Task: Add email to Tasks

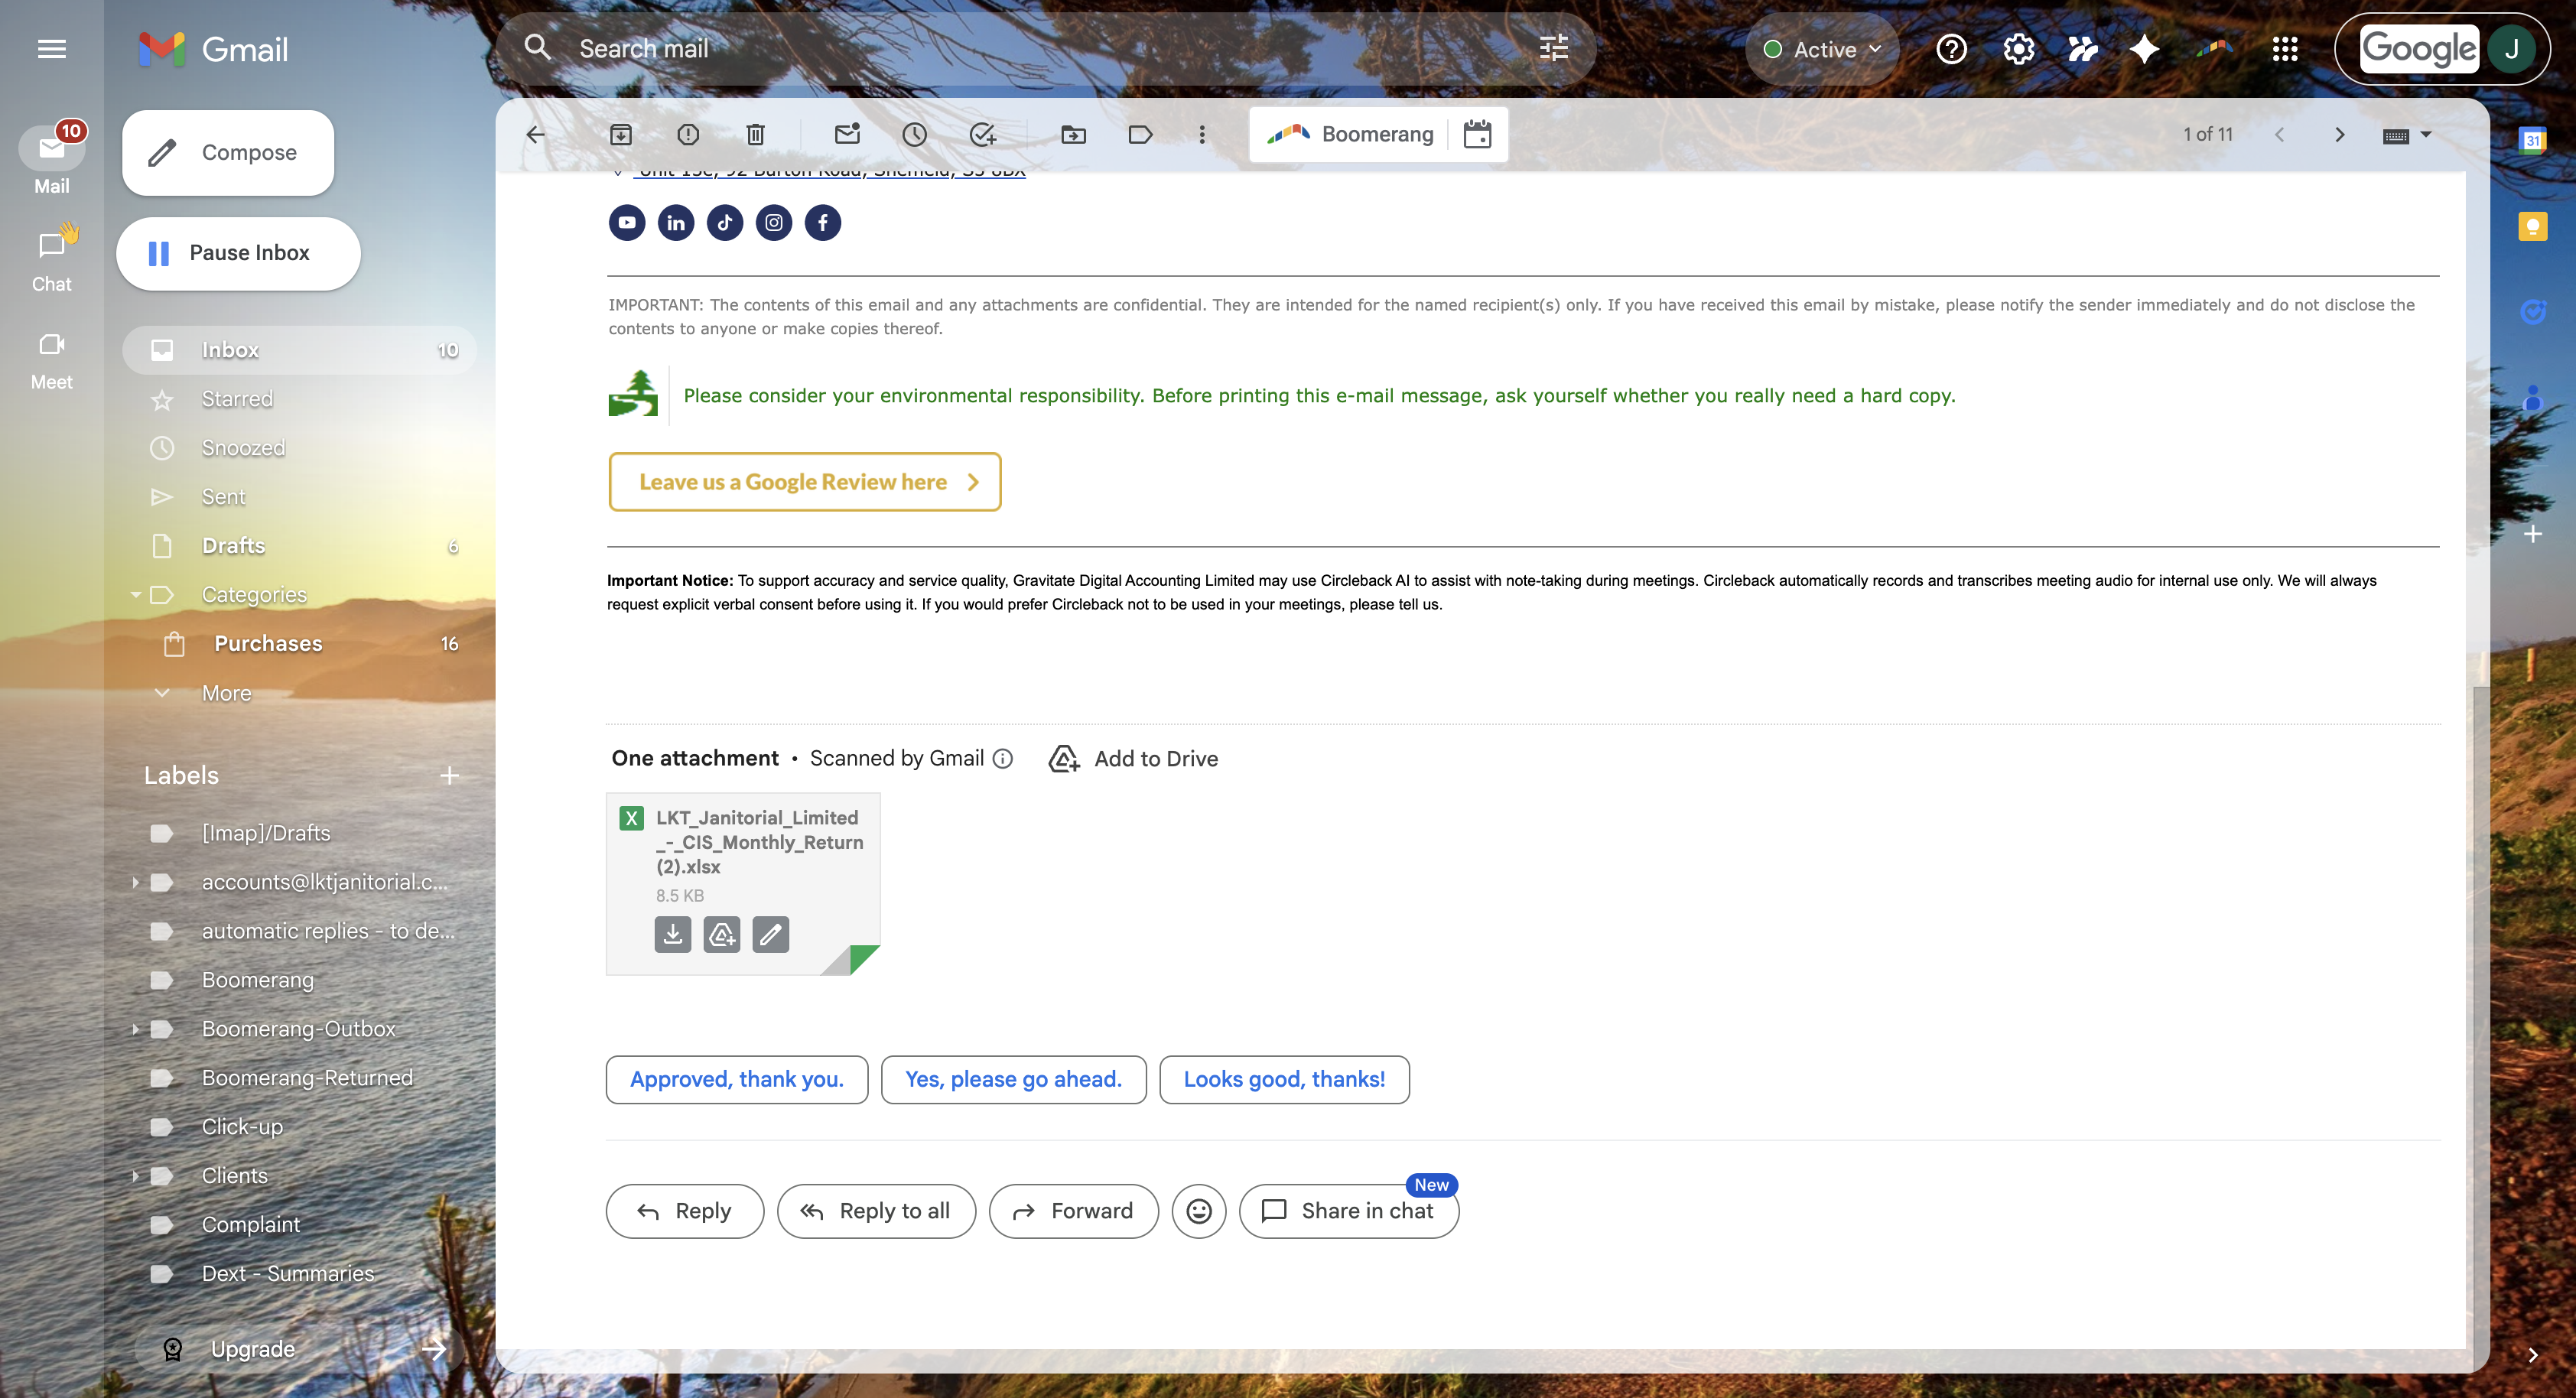Action: point(983,134)
